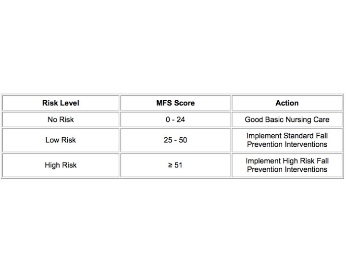Click the Action column header

coord(287,103)
